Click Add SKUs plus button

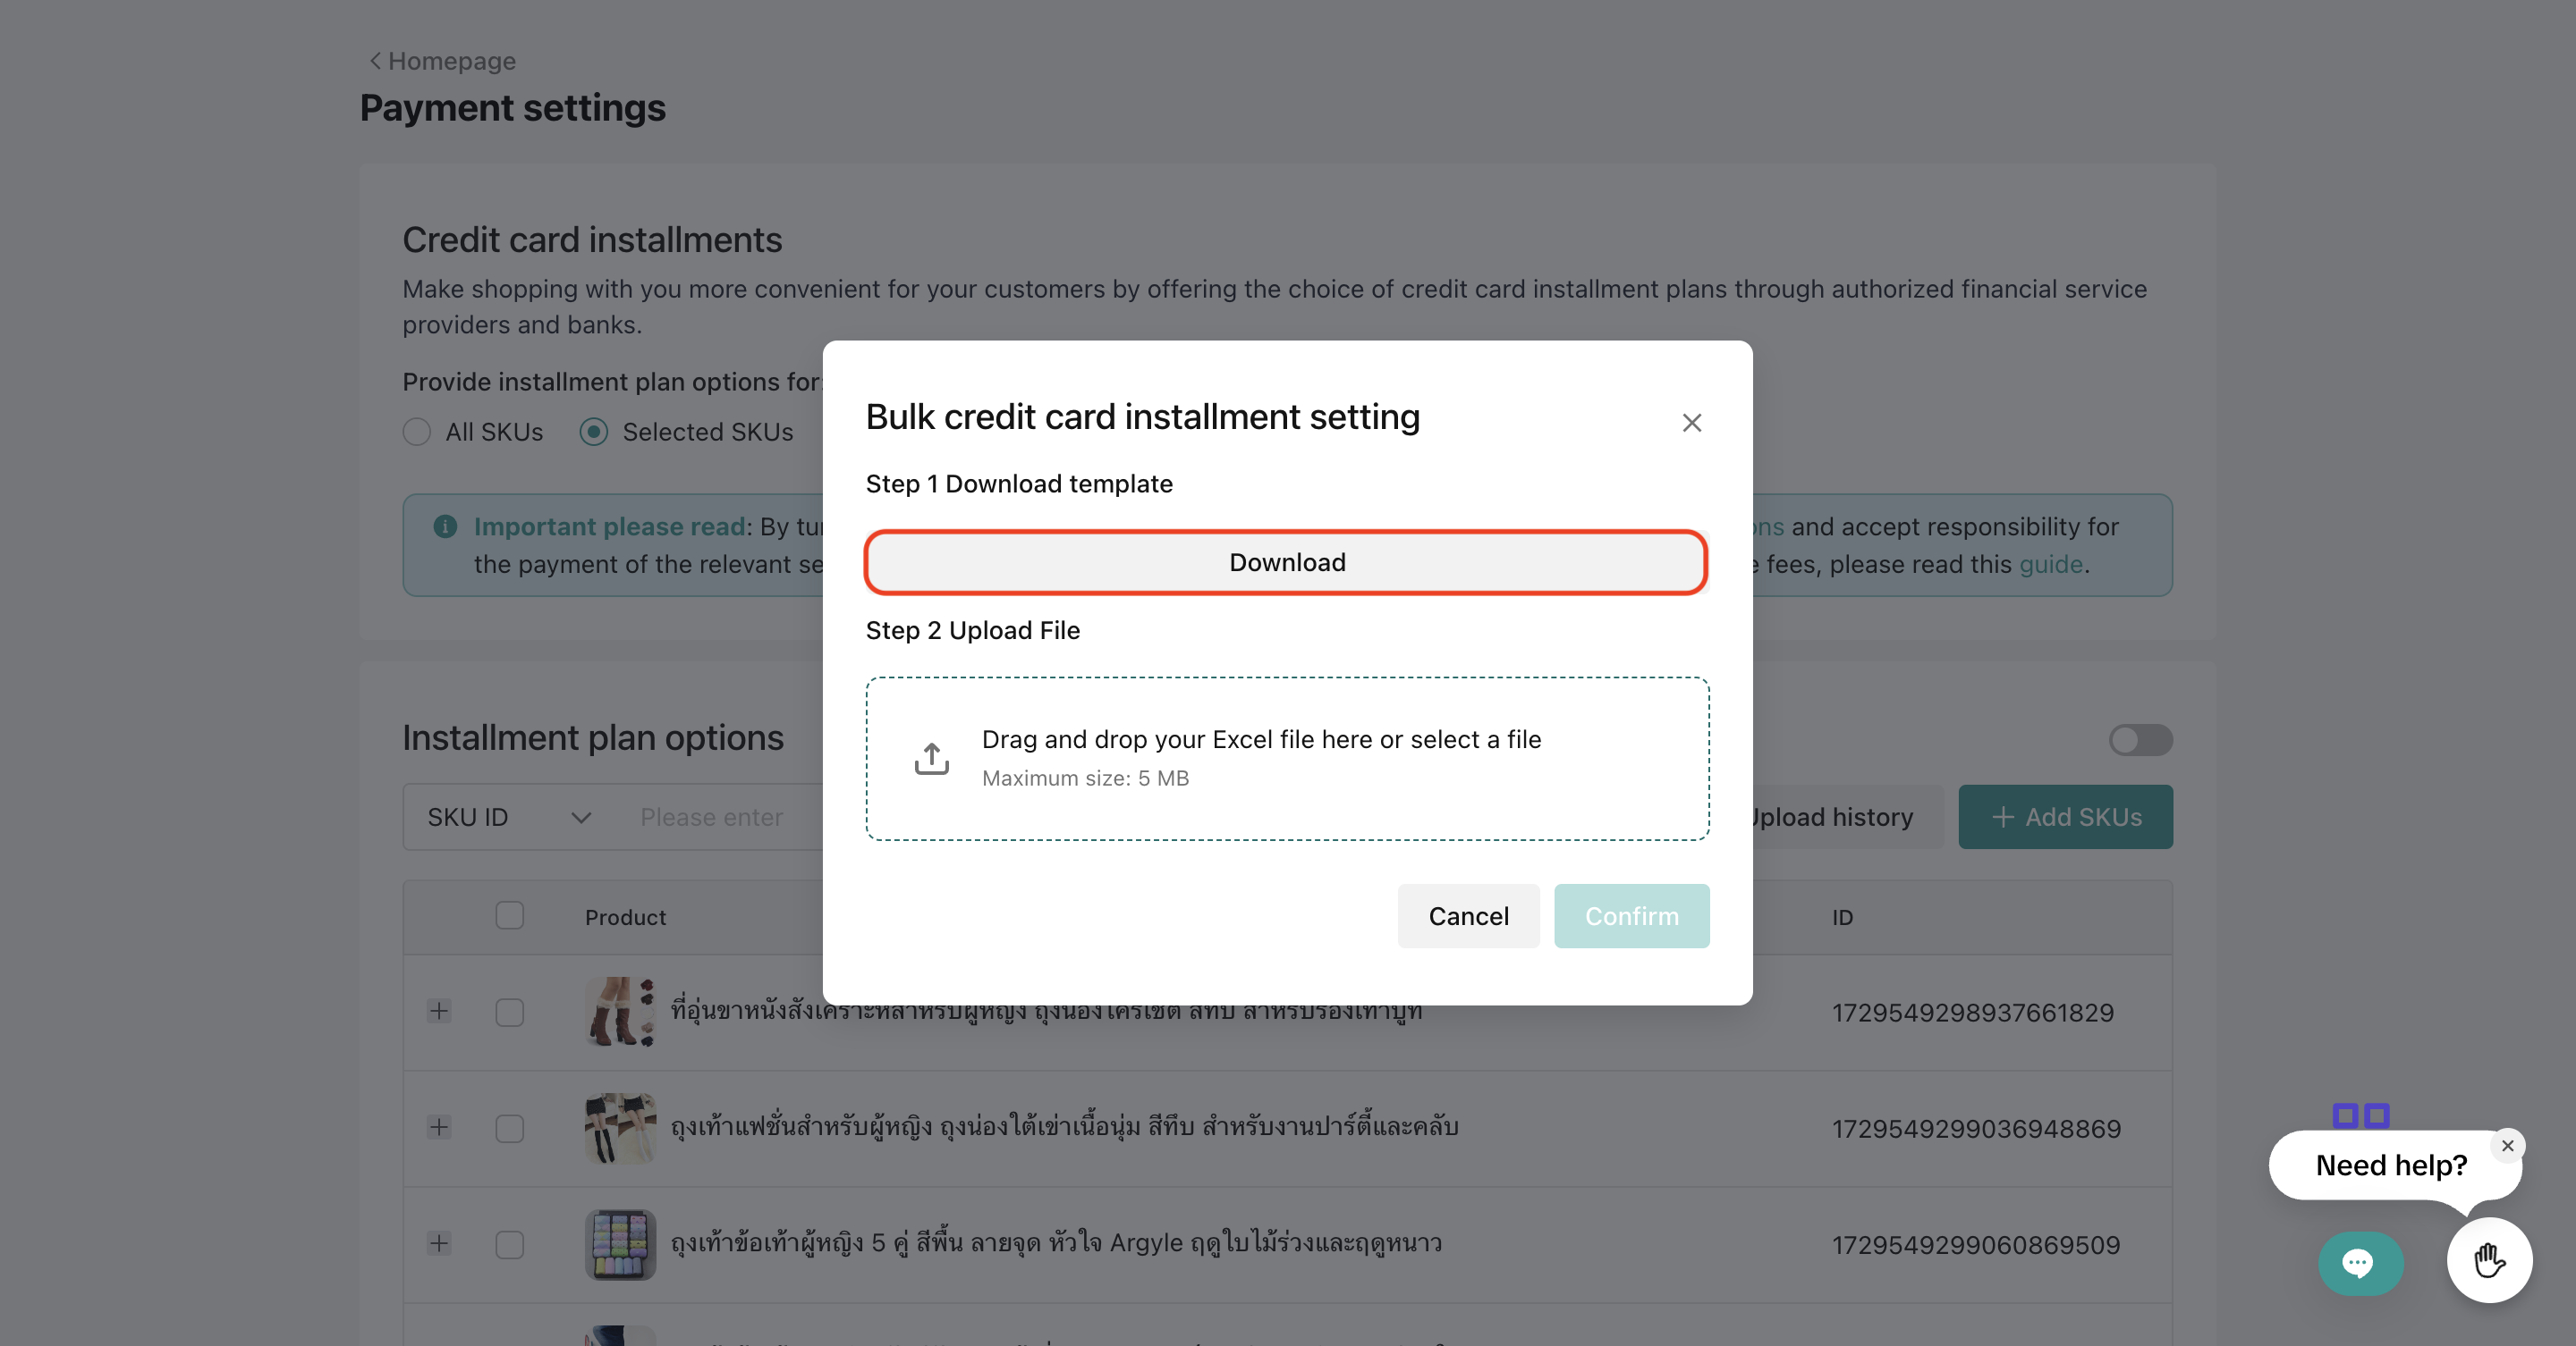click(x=2065, y=818)
